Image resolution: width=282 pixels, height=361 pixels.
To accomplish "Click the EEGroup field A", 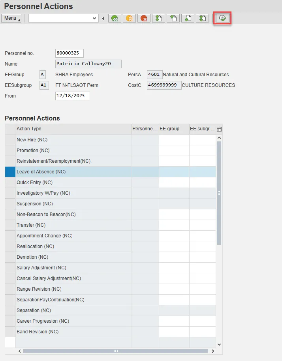I will click(x=43, y=75).
